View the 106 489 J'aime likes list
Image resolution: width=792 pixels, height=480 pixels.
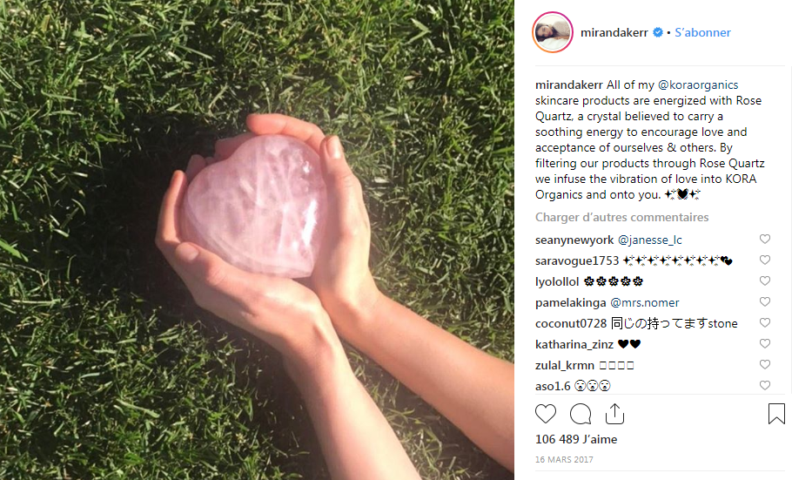tap(576, 439)
